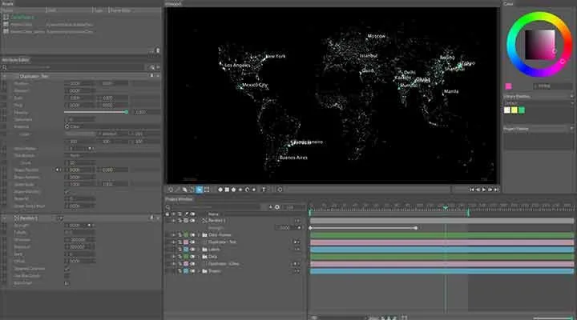Expand the Labels group in the timeline
Image resolution: width=577 pixels, height=320 pixels.
(x=199, y=249)
